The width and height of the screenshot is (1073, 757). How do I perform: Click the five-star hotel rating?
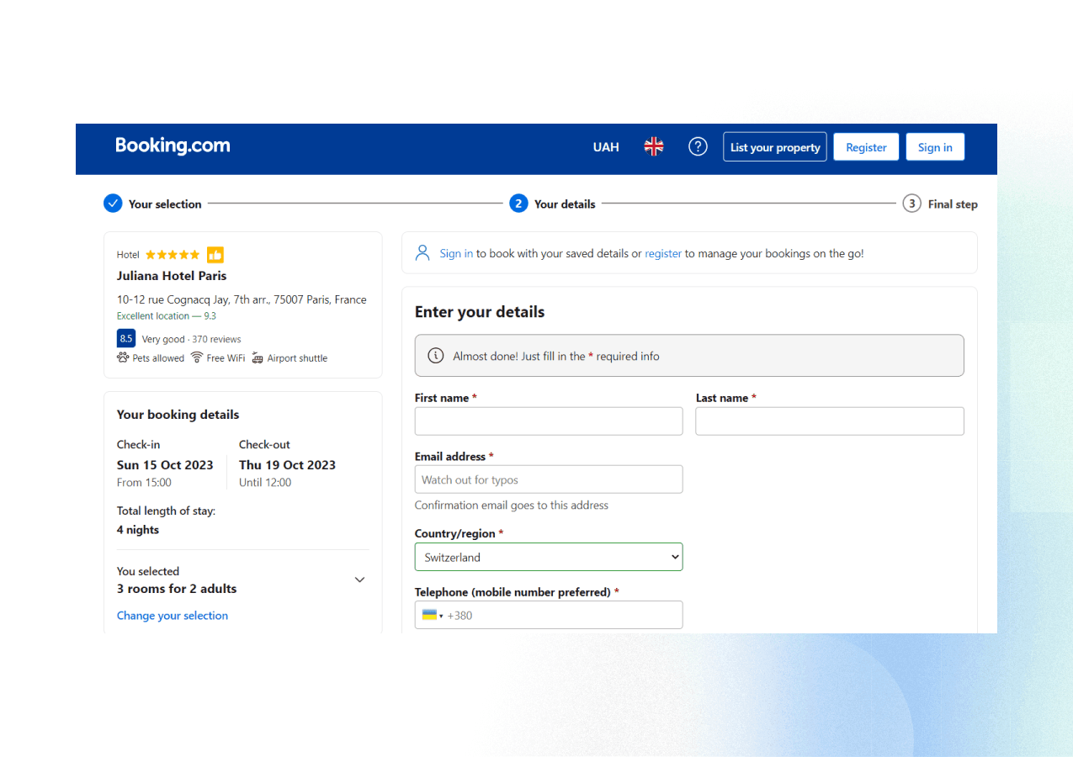point(173,255)
